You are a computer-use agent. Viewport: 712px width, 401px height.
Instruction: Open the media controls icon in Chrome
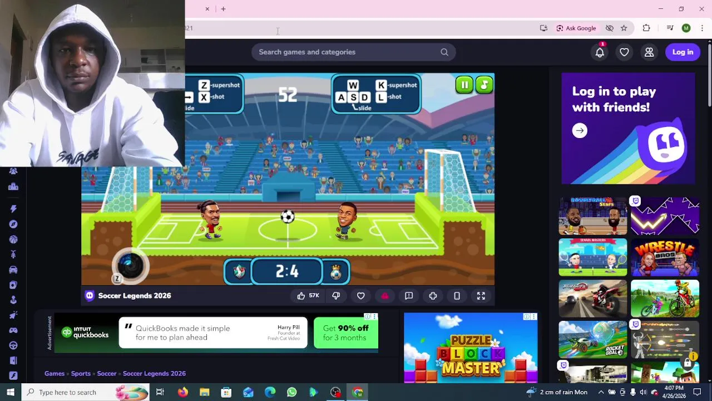pos(670,28)
